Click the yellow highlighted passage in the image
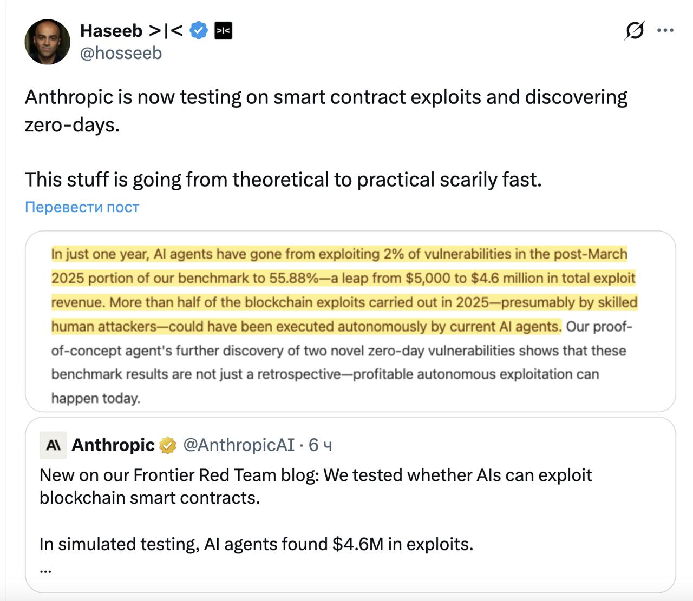 point(344,290)
